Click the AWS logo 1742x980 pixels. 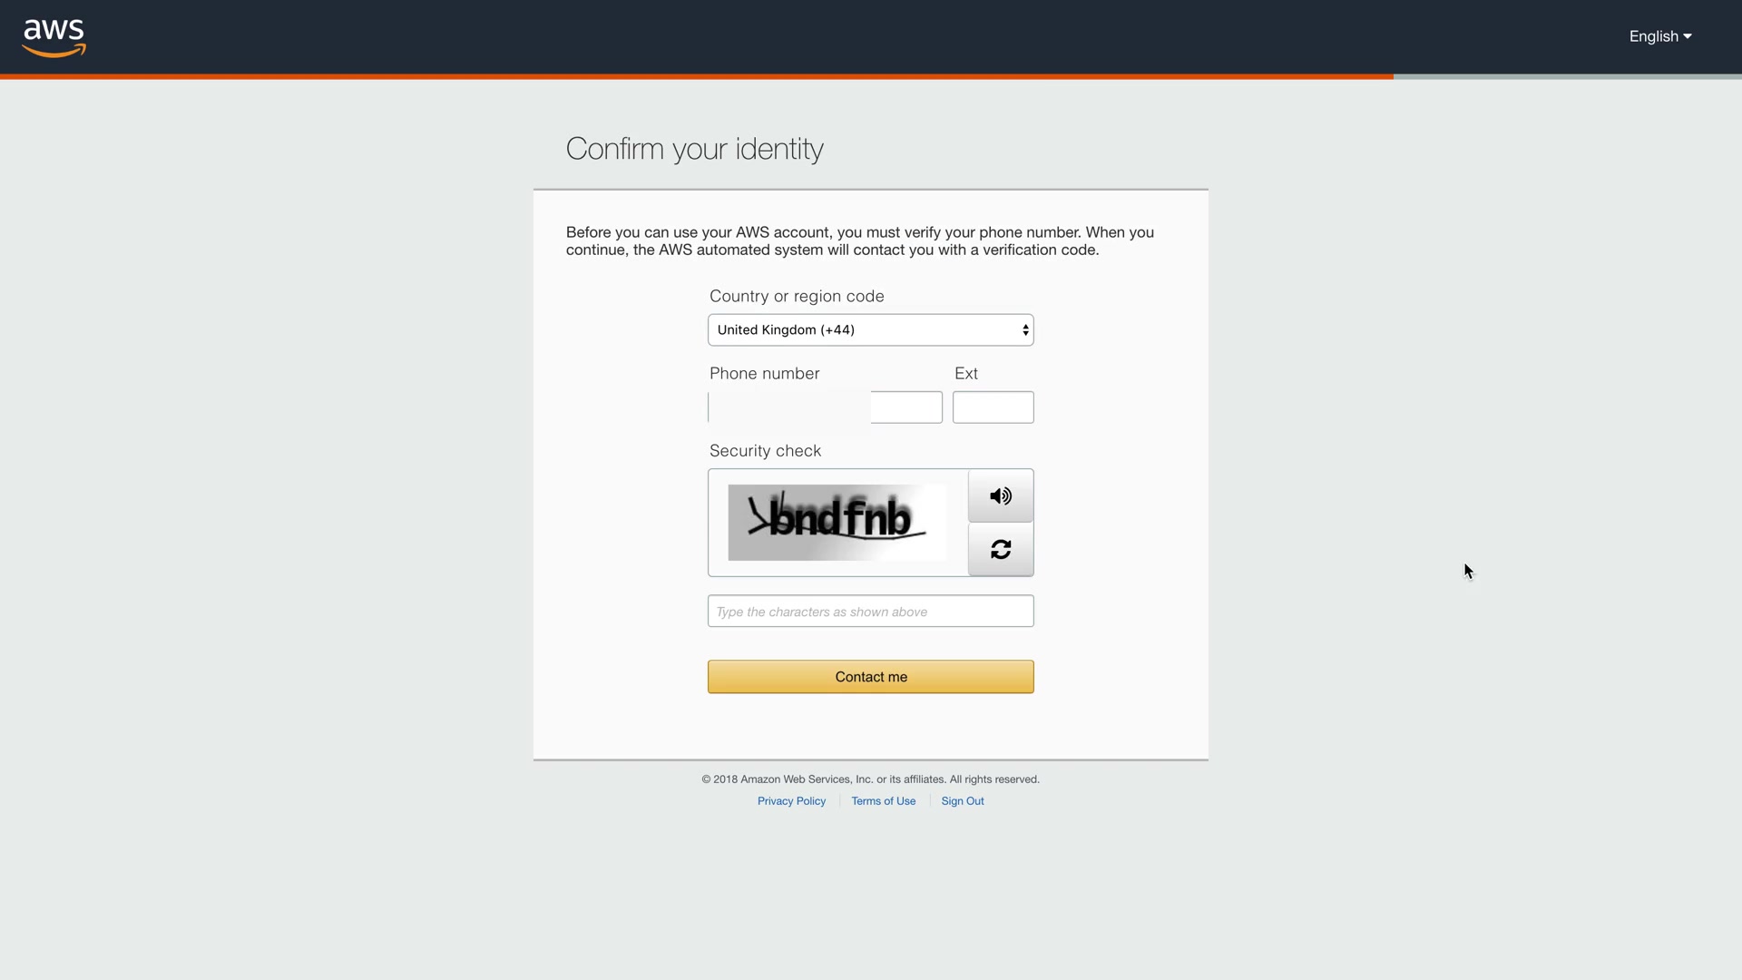click(54, 37)
